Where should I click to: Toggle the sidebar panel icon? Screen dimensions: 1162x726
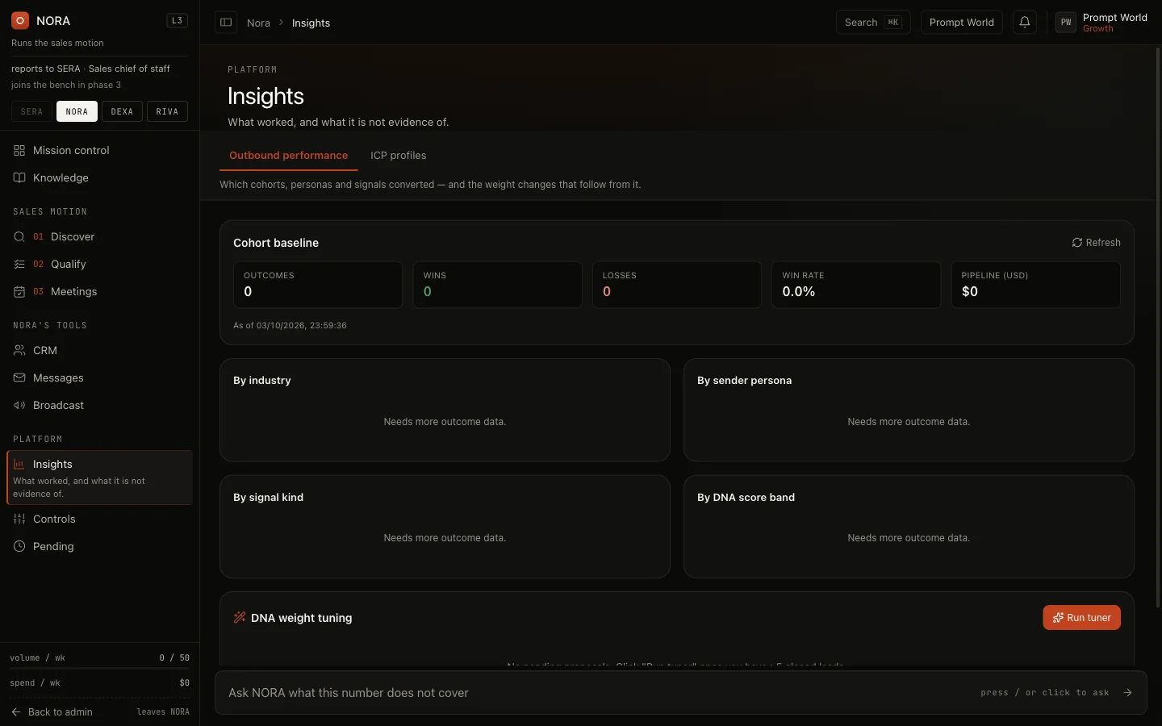(226, 23)
